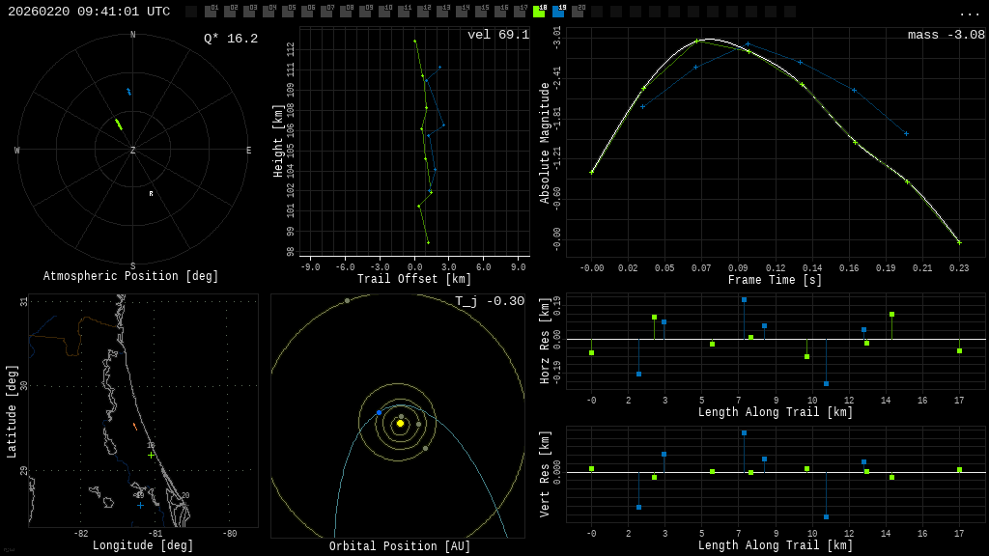Click the station 10 box
Viewport: 989px width, 556px height.
coord(384,12)
